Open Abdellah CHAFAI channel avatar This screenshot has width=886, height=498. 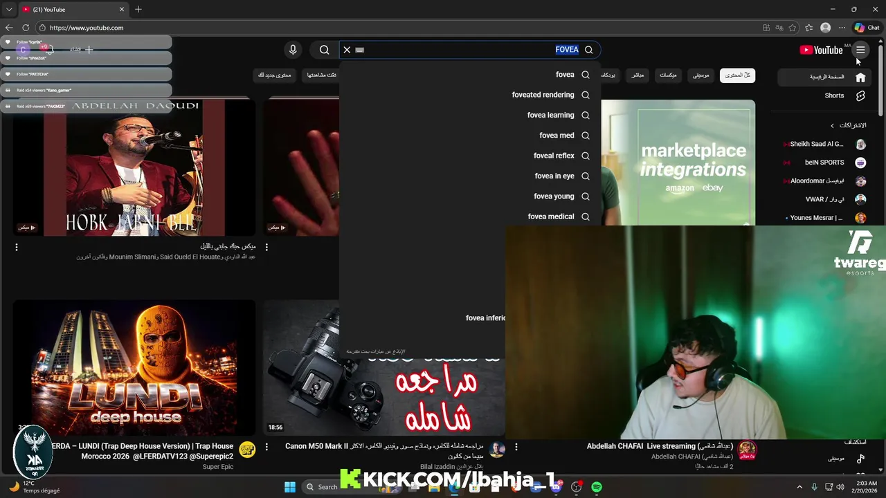pyautogui.click(x=747, y=450)
